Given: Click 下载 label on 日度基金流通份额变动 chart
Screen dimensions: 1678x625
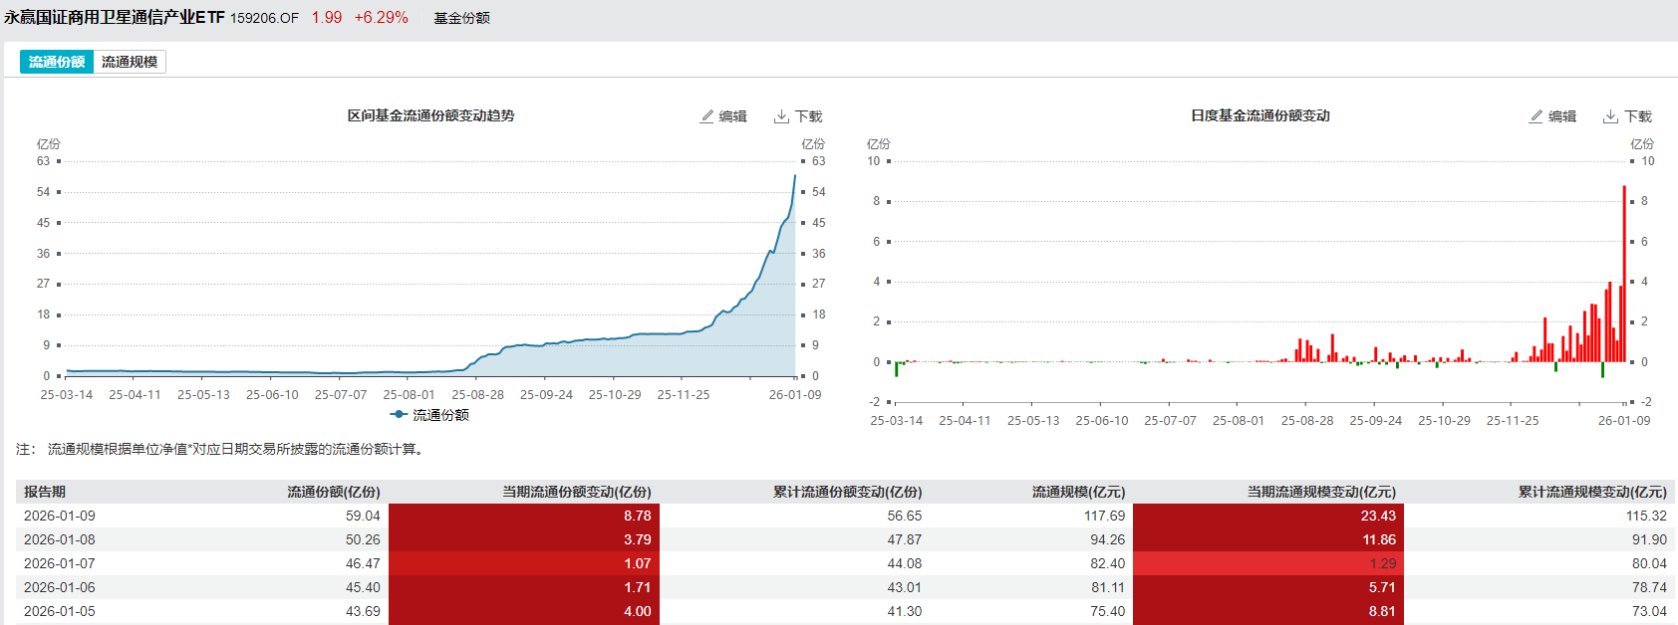Looking at the screenshot, I should (x=1638, y=116).
